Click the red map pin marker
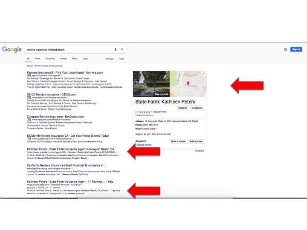 click(x=188, y=83)
